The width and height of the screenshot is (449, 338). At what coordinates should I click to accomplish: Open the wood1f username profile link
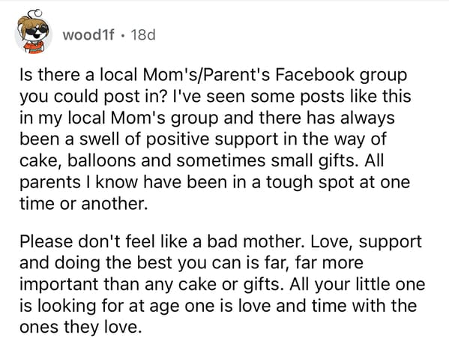(x=88, y=35)
